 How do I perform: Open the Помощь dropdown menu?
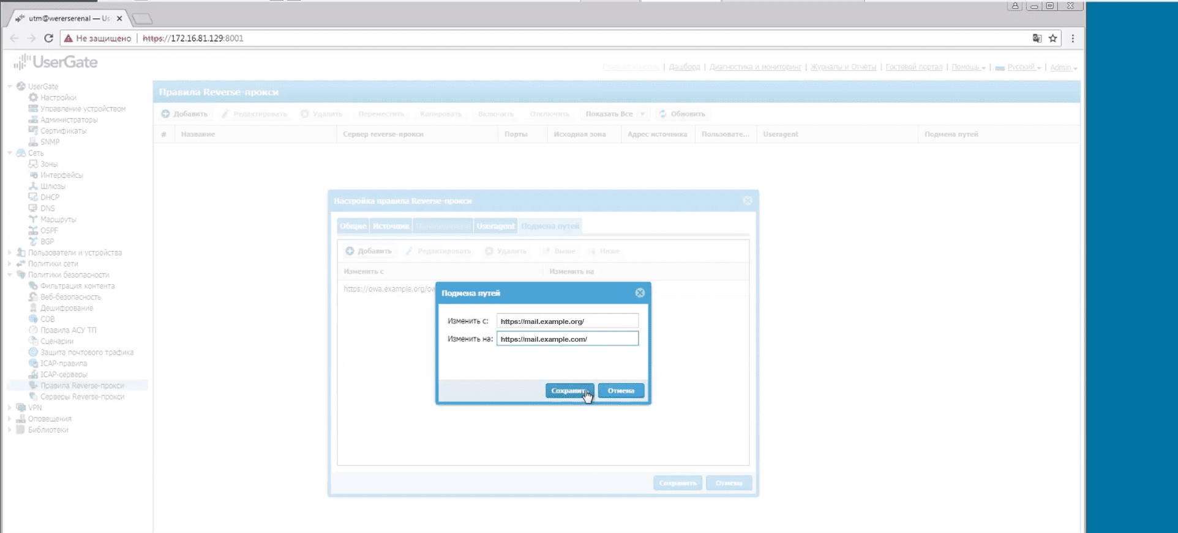pyautogui.click(x=969, y=67)
